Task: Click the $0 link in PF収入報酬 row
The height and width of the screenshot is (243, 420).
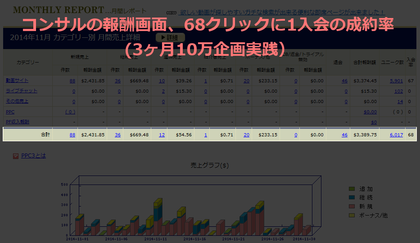Action: click(374, 122)
